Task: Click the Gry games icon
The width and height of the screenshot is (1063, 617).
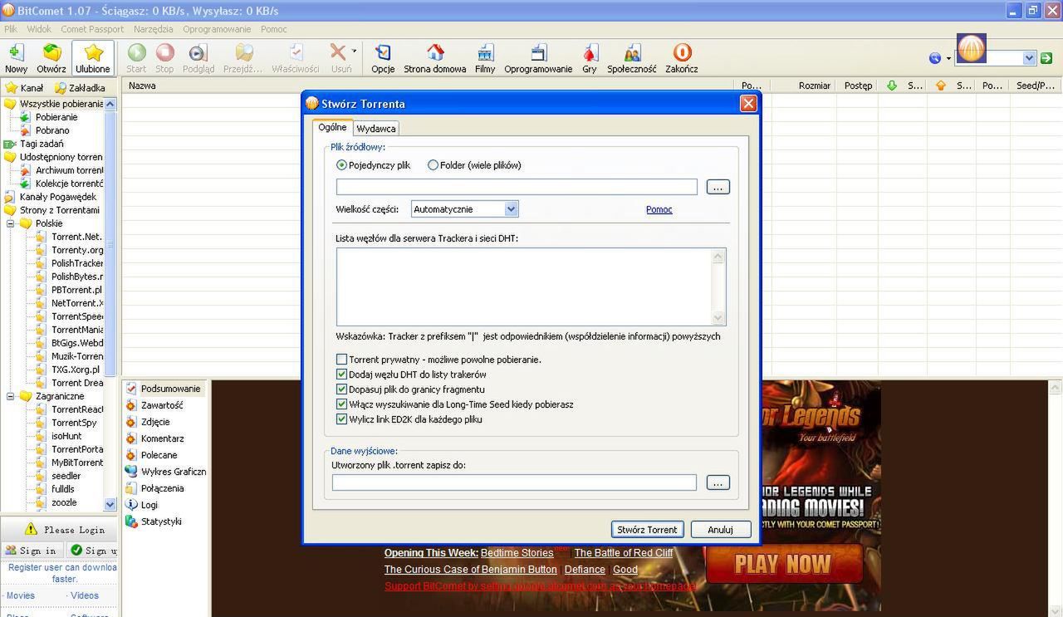Action: tap(590, 58)
